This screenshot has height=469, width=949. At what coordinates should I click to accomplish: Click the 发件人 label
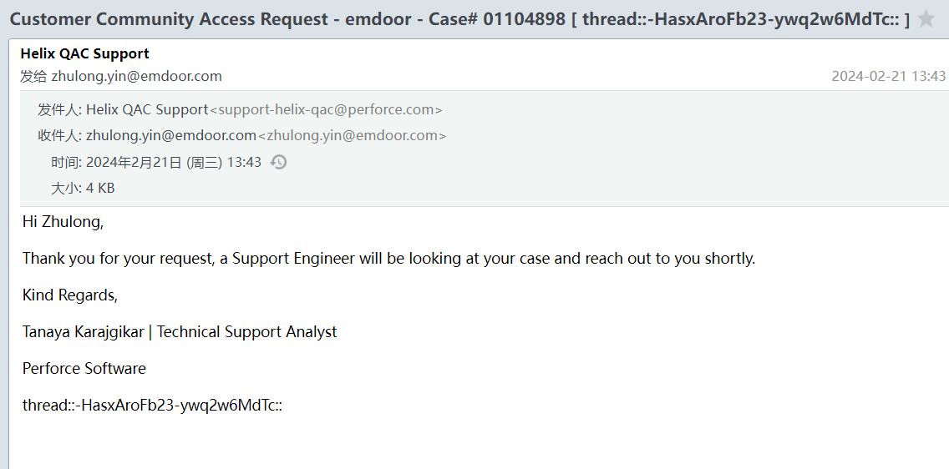[58, 109]
